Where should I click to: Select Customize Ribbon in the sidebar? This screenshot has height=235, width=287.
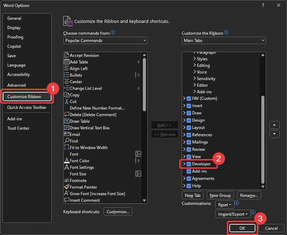[x=27, y=97]
